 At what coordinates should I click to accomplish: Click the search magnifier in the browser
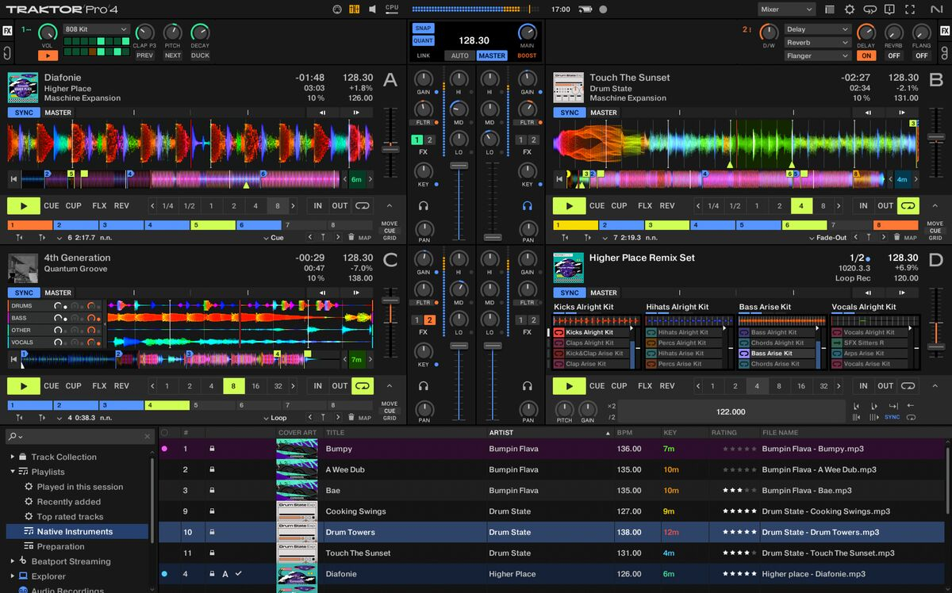pos(13,437)
